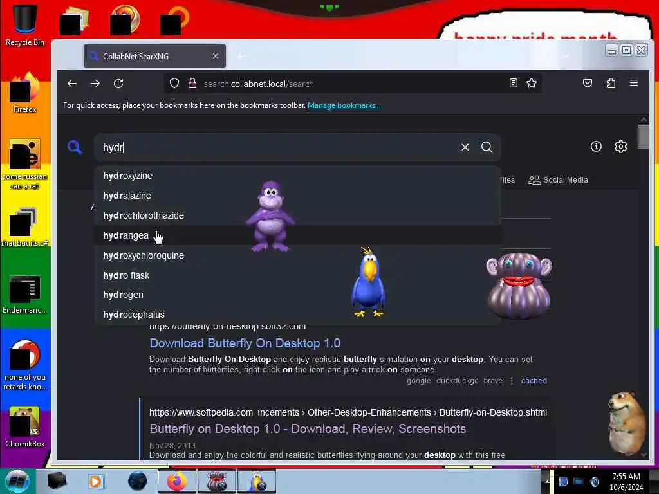Open the Pocket save icon
Viewport: 659px width, 494px height.
tap(588, 83)
